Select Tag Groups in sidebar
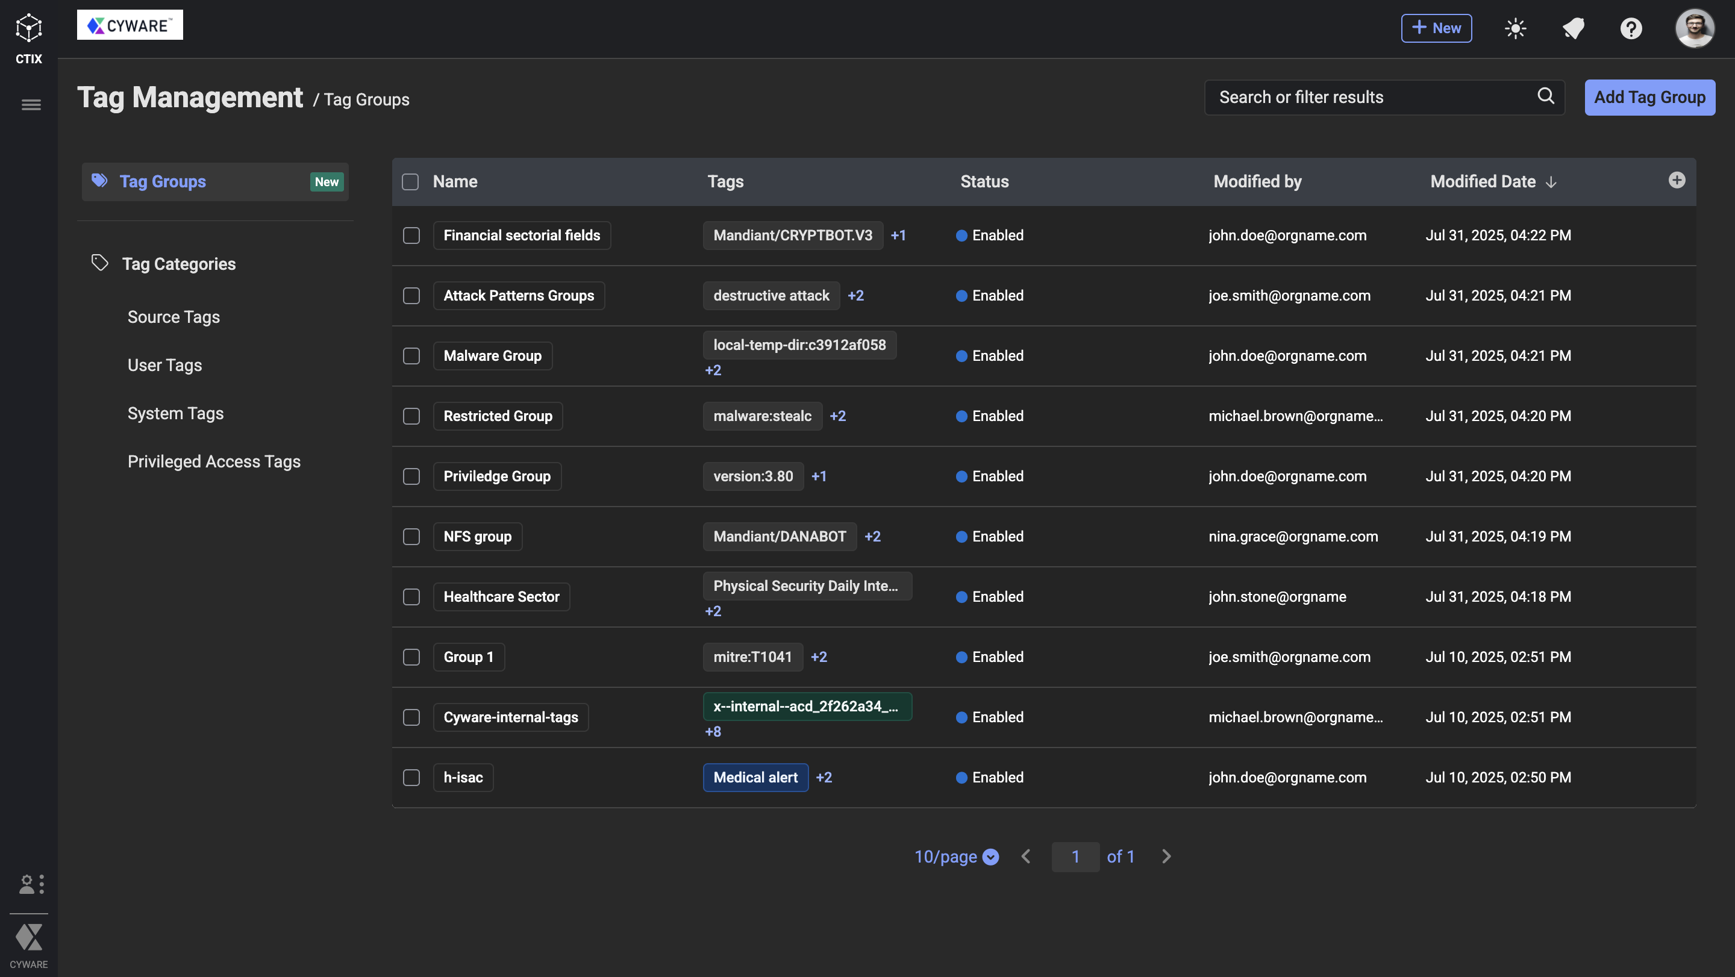This screenshot has width=1735, height=977. [162, 182]
